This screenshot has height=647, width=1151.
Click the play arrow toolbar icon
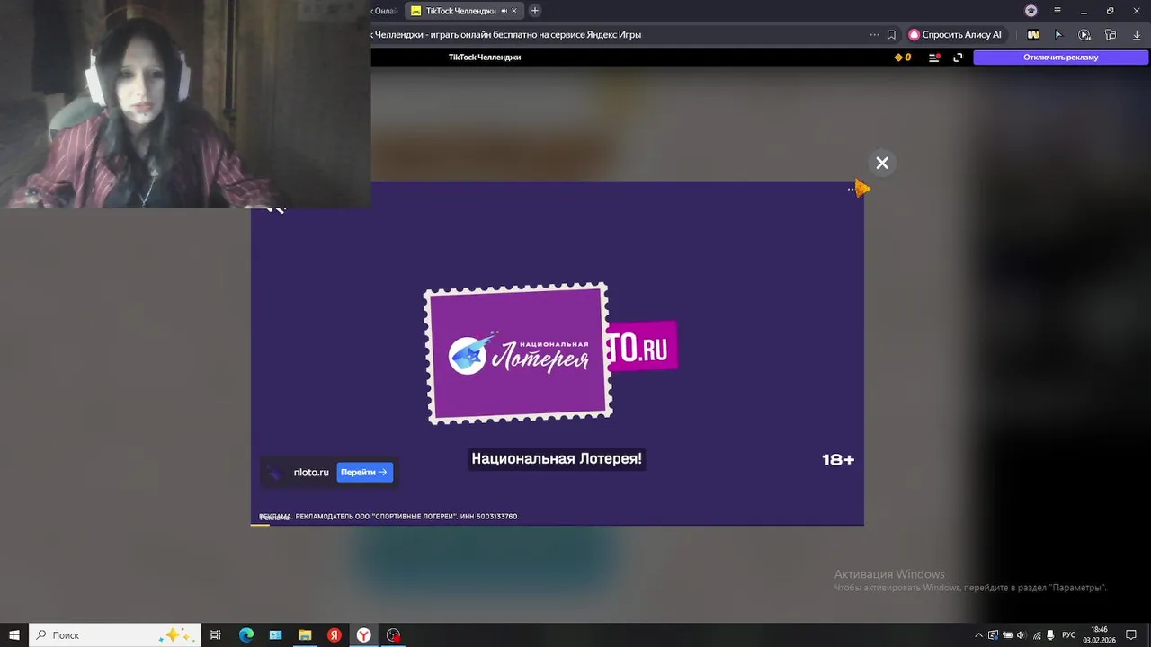point(1058,34)
